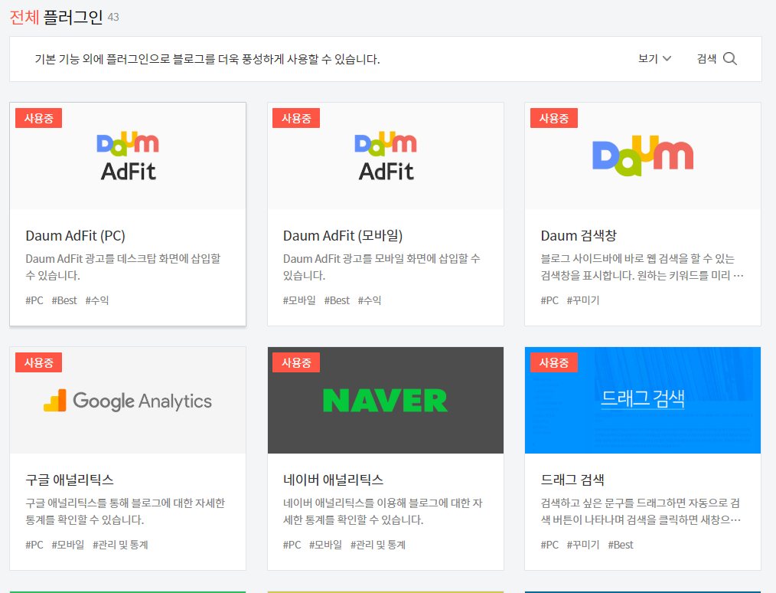The width and height of the screenshot is (776, 593).
Task: Open the search magnifier icon
Action: point(730,59)
